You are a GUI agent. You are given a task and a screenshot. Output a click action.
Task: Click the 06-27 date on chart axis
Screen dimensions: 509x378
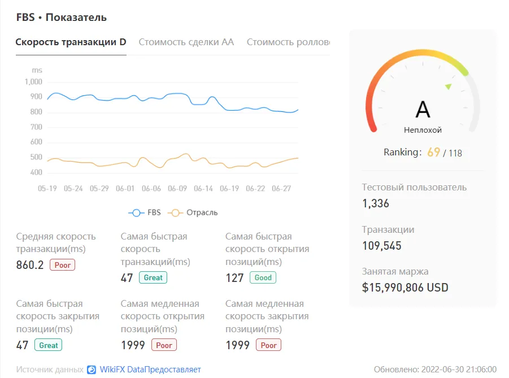[281, 189]
